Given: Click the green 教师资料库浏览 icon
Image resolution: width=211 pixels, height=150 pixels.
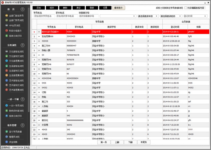Looking at the screenshot, I should point(6,110).
